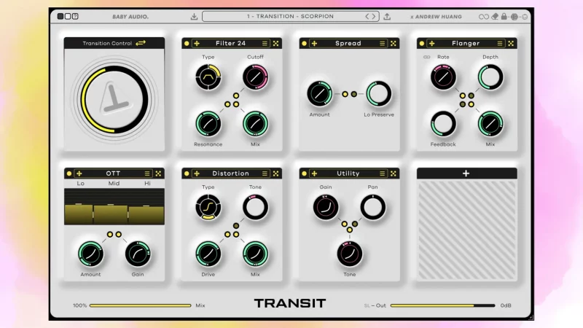Open the Spread module hamburger menu
The image size is (583, 328).
383,43
